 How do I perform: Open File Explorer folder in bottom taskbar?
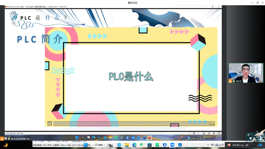(x=127, y=145)
